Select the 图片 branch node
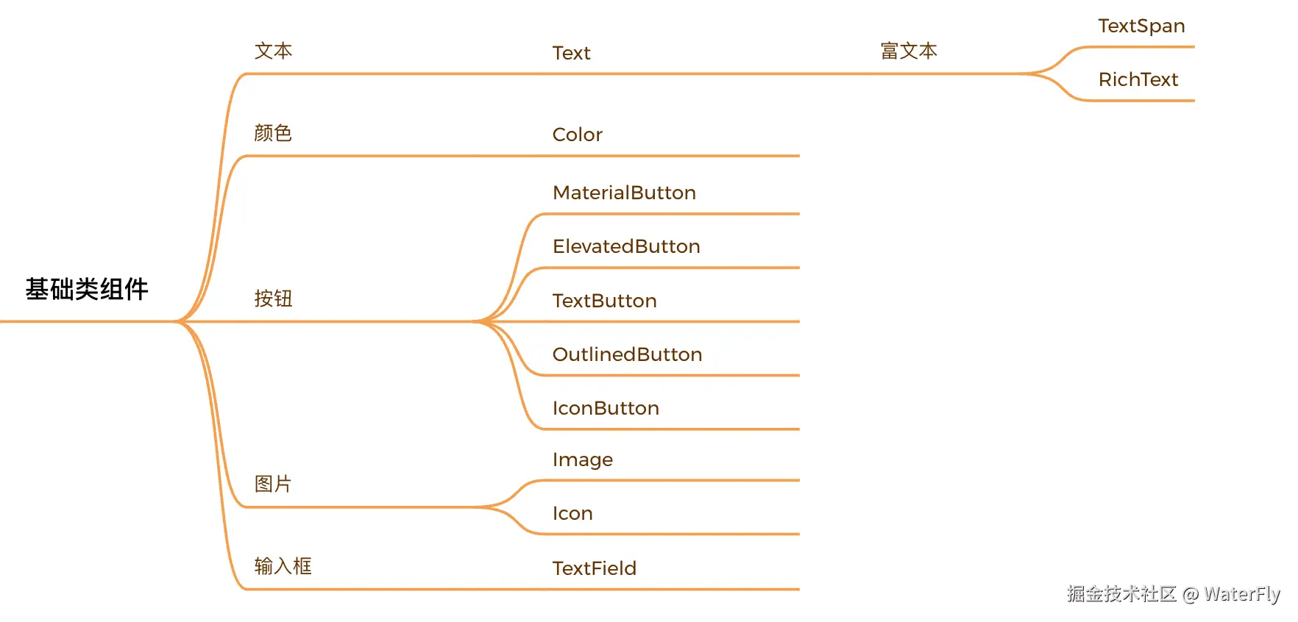The height and width of the screenshot is (622, 1298). (x=273, y=484)
